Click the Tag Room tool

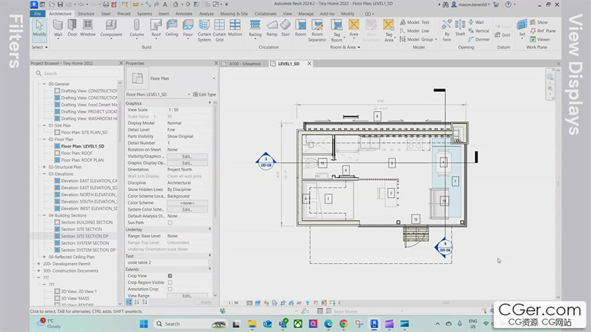point(336,30)
